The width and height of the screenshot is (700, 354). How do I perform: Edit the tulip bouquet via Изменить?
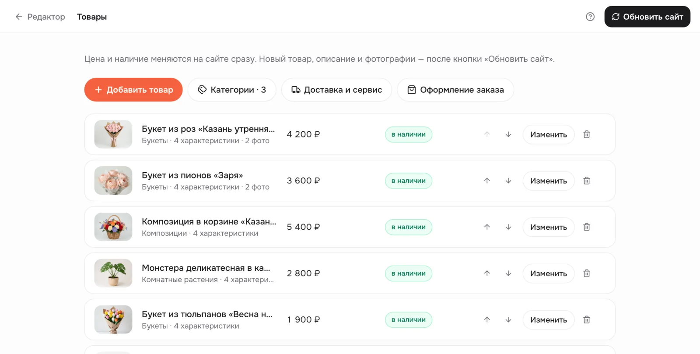(549, 320)
